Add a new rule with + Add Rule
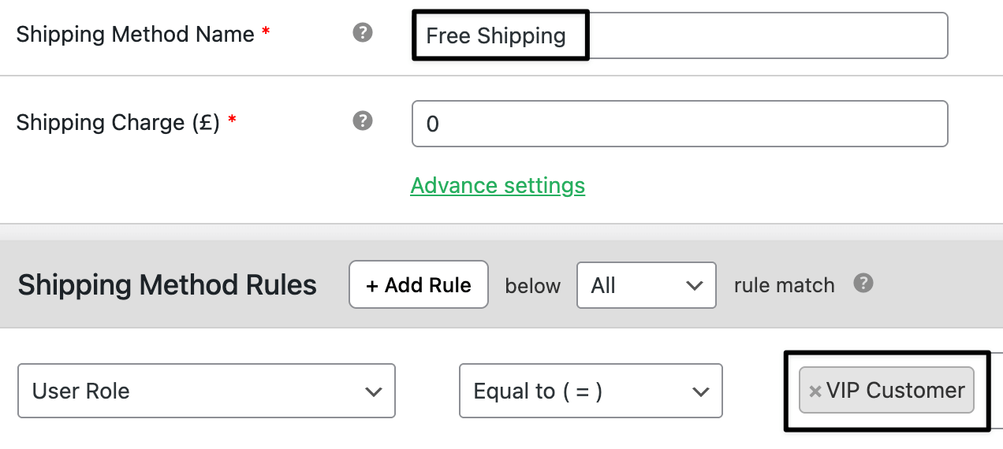 coord(419,285)
